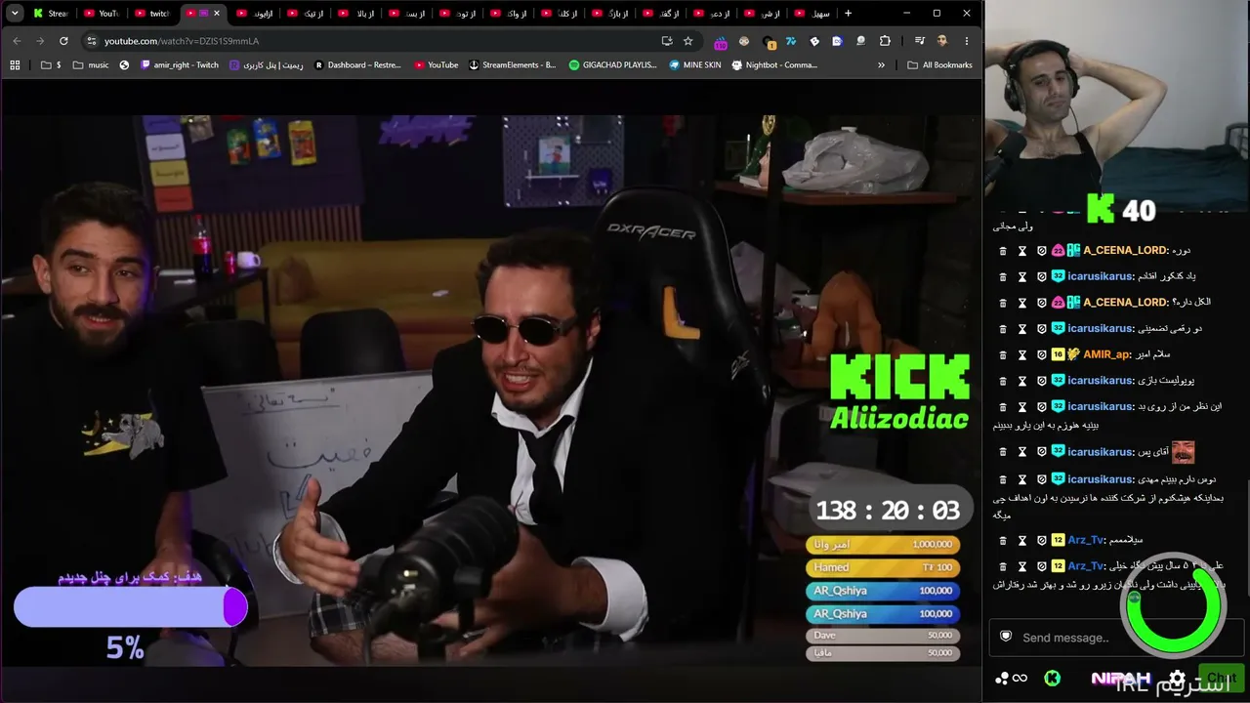Expand the hidden bookmarks overflow chevron
The height and width of the screenshot is (703, 1250).
pos(882,65)
